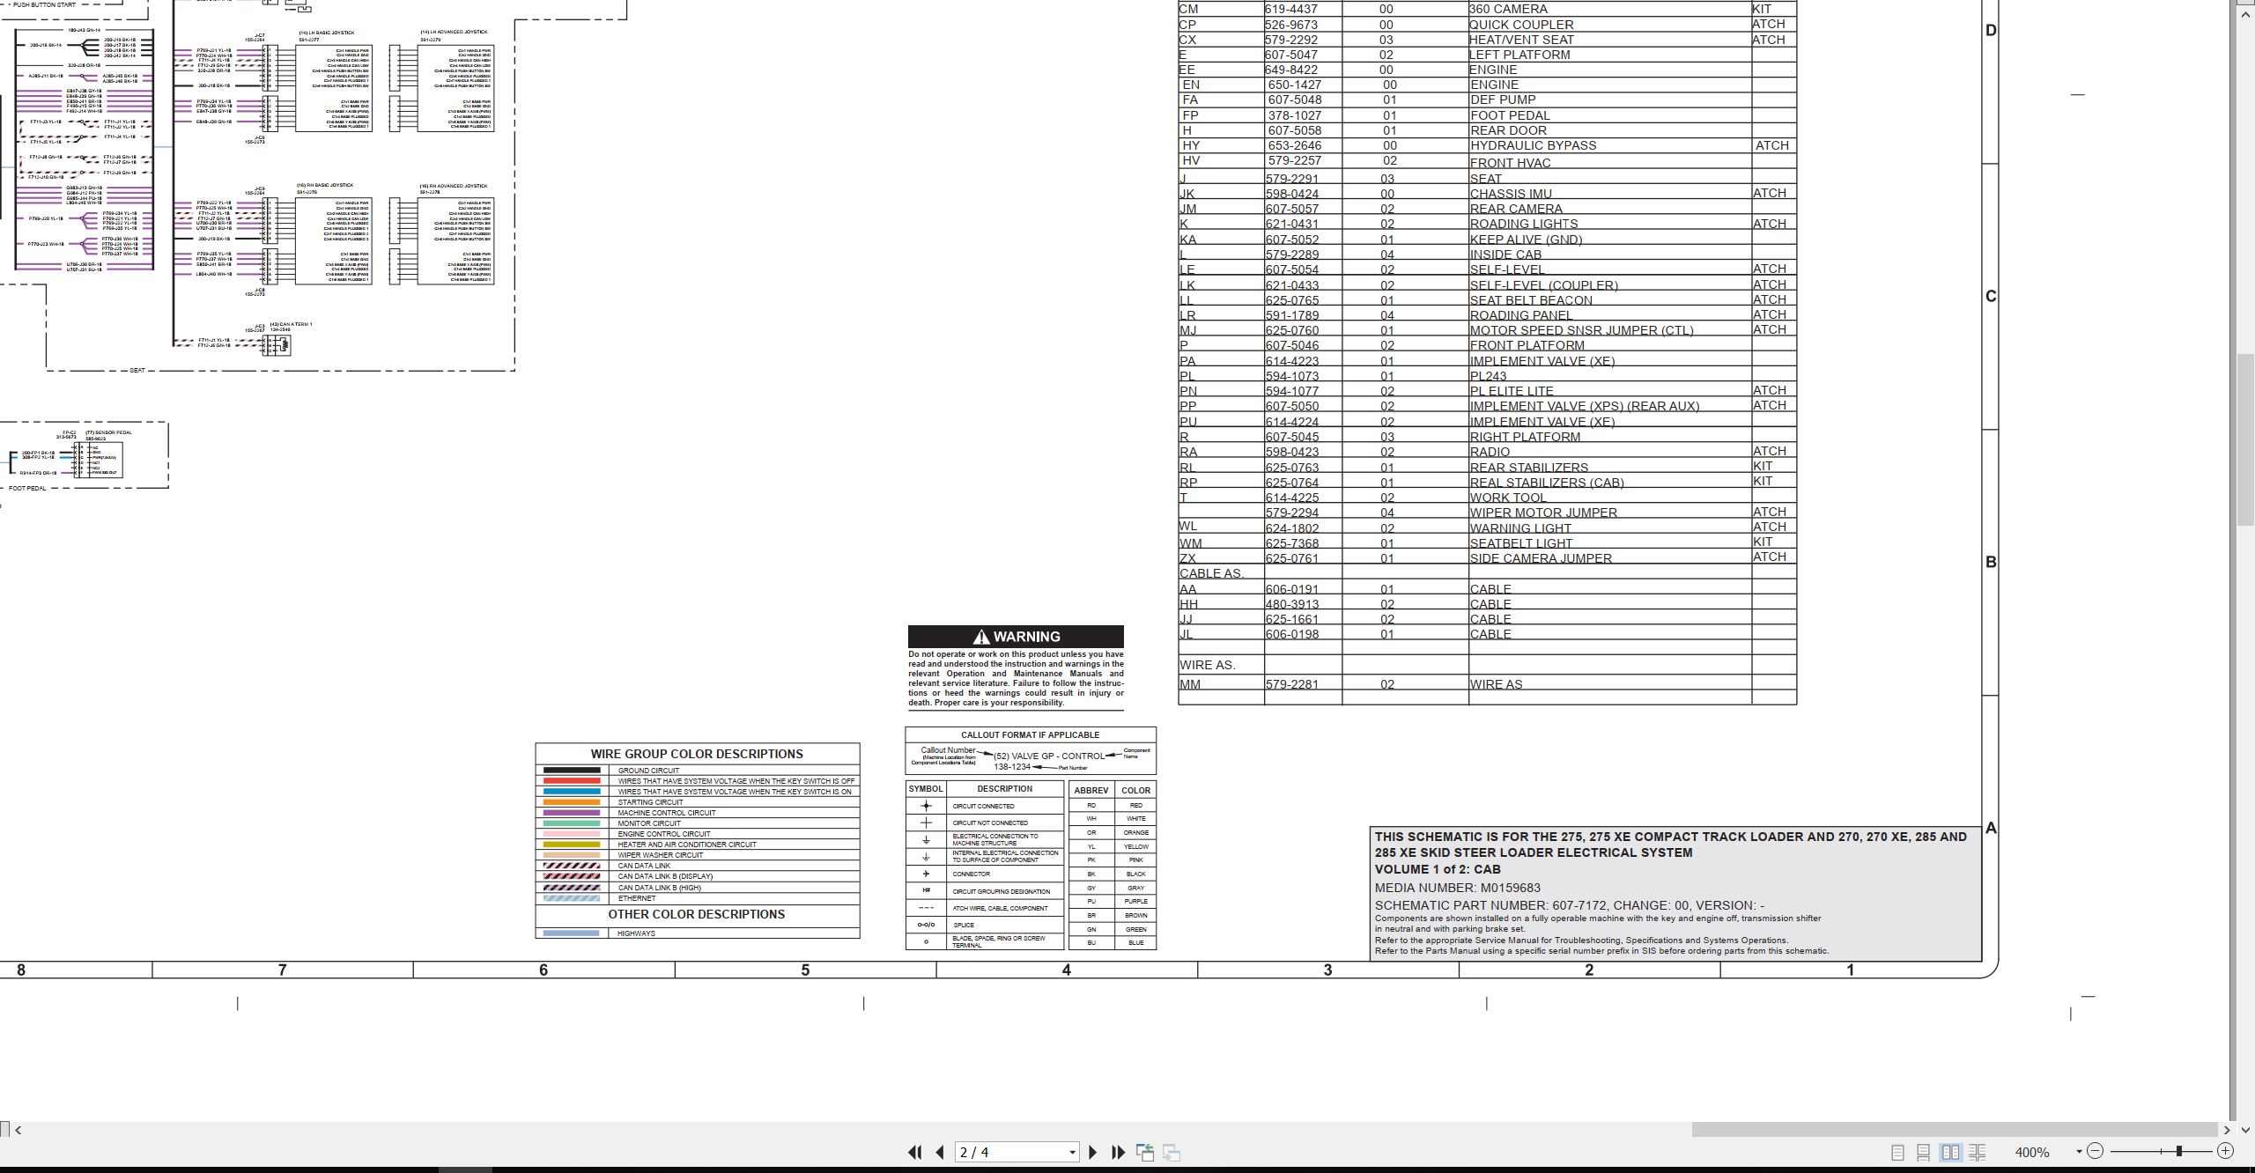Image resolution: width=2255 pixels, height=1173 pixels.
Task: Click the ETHERNET legend row
Action: (x=698, y=898)
